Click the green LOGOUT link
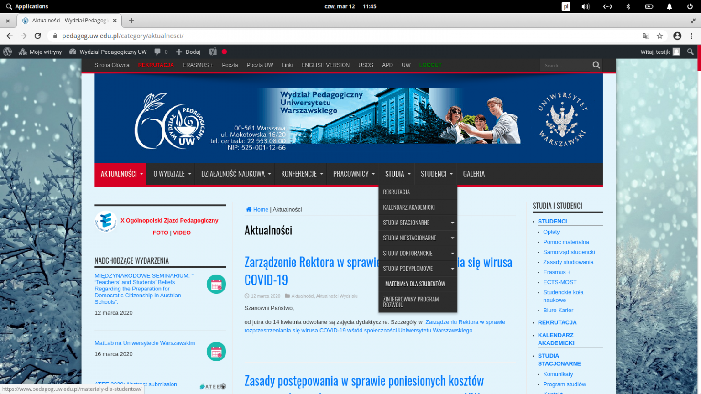 tap(430, 65)
